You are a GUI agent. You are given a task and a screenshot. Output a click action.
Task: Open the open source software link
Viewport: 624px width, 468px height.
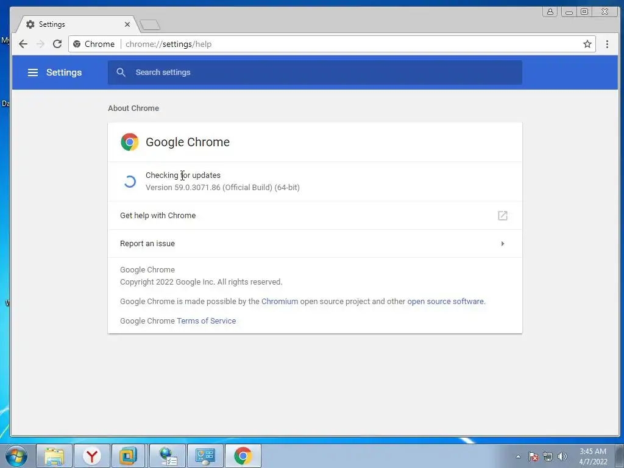click(x=445, y=301)
